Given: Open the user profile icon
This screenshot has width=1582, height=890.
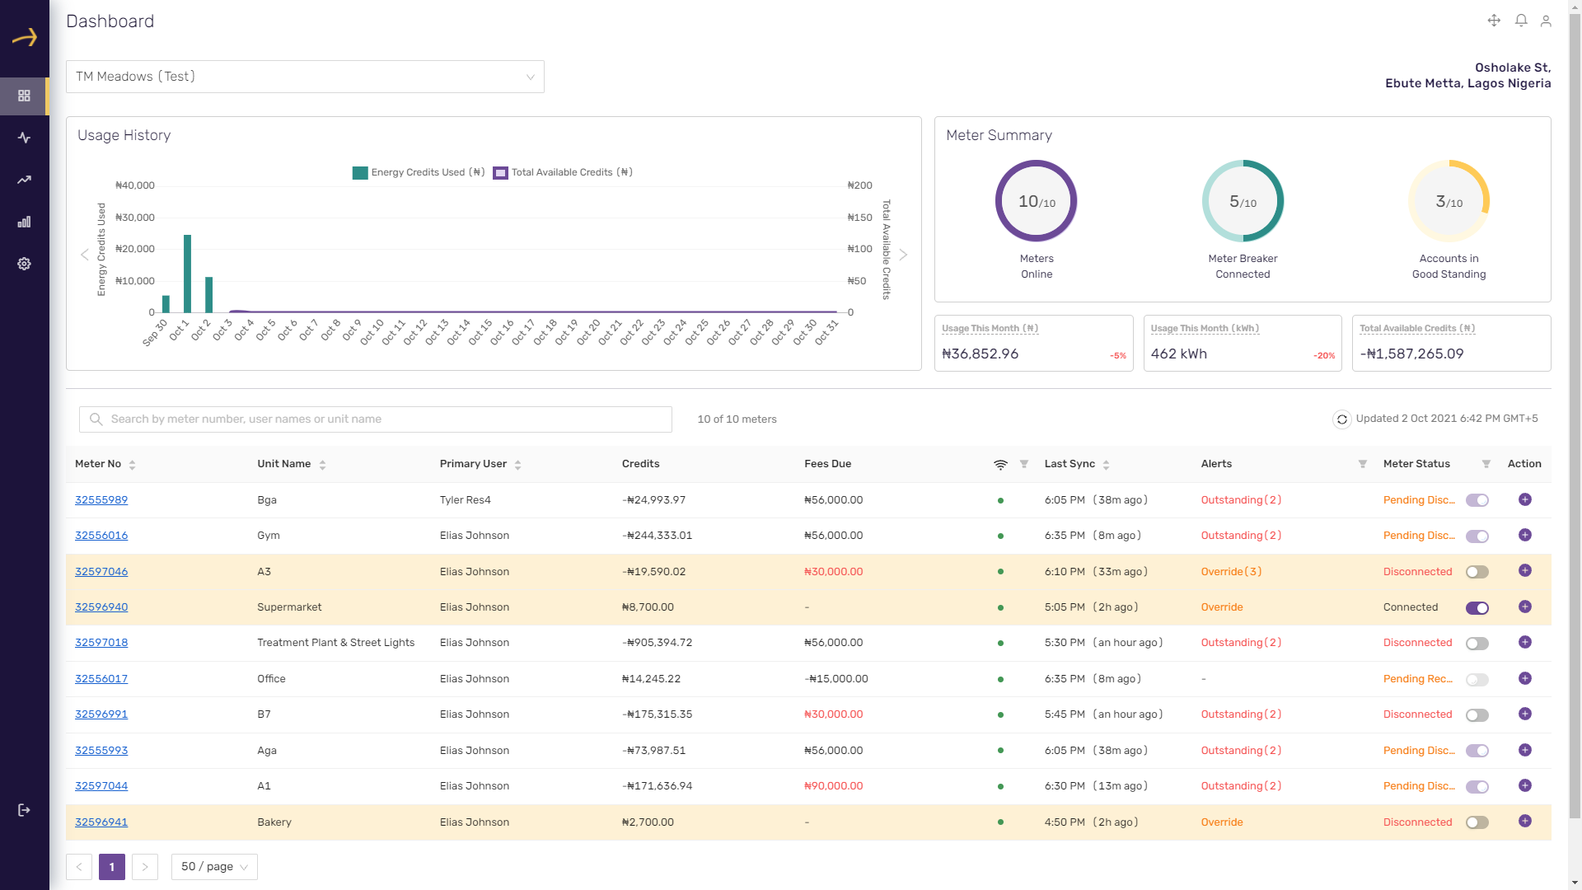Looking at the screenshot, I should coord(1546,21).
